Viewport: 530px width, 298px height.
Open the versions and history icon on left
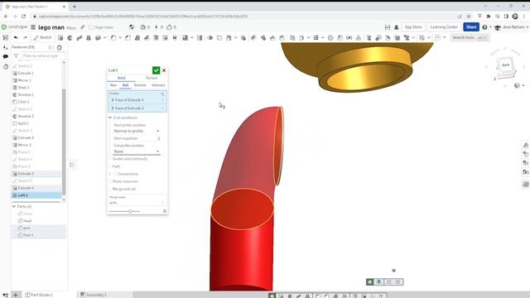pyautogui.click(x=6, y=66)
